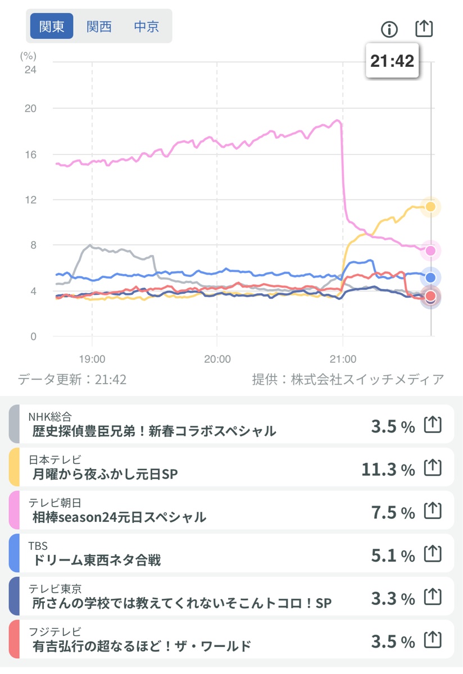The height and width of the screenshot is (674, 463).
Task: Click the blue TBS data point
Action: [431, 277]
